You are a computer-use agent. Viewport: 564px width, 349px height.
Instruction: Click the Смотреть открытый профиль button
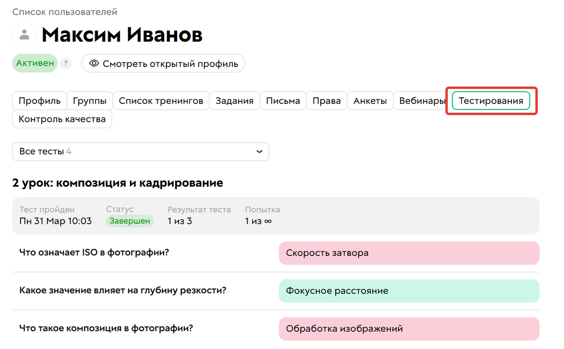pos(163,63)
